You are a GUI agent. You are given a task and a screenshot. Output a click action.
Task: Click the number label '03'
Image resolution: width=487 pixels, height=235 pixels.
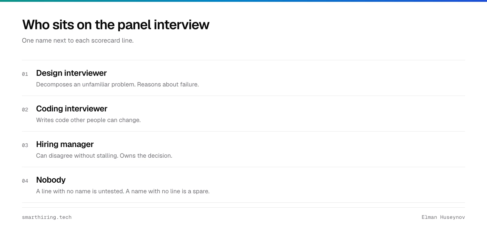coord(25,145)
